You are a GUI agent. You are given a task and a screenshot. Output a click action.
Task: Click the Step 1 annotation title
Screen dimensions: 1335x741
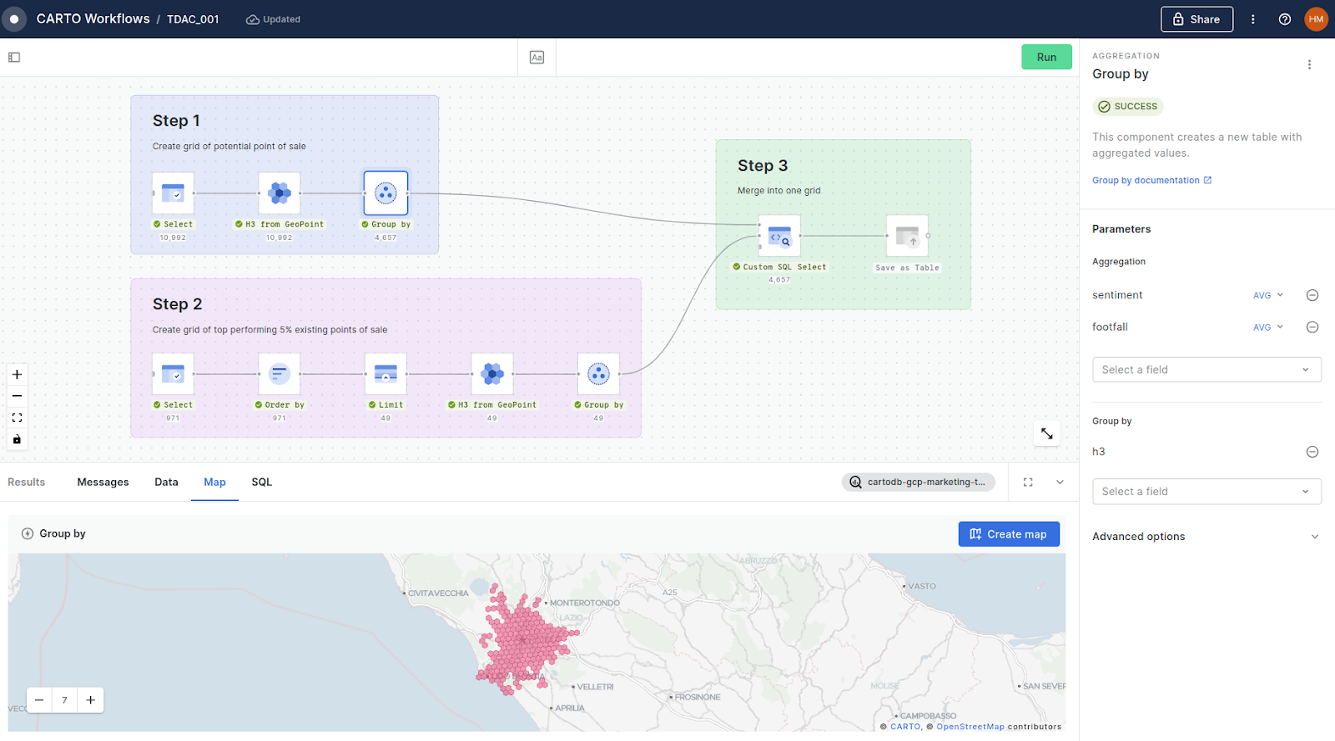coord(176,121)
